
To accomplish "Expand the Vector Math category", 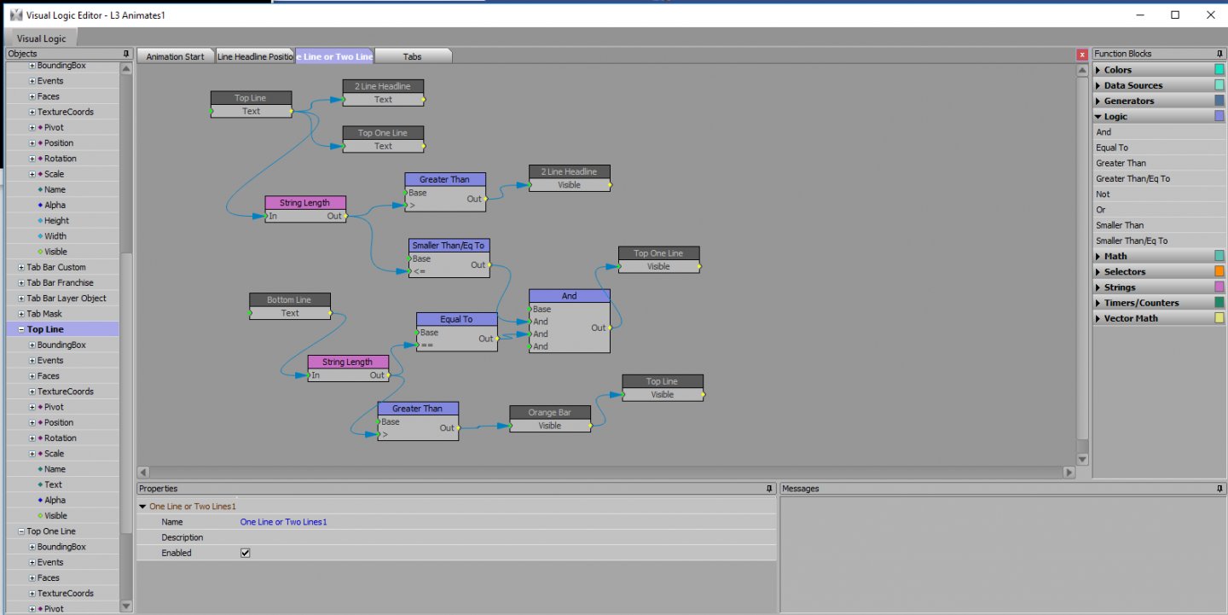I will point(1098,318).
